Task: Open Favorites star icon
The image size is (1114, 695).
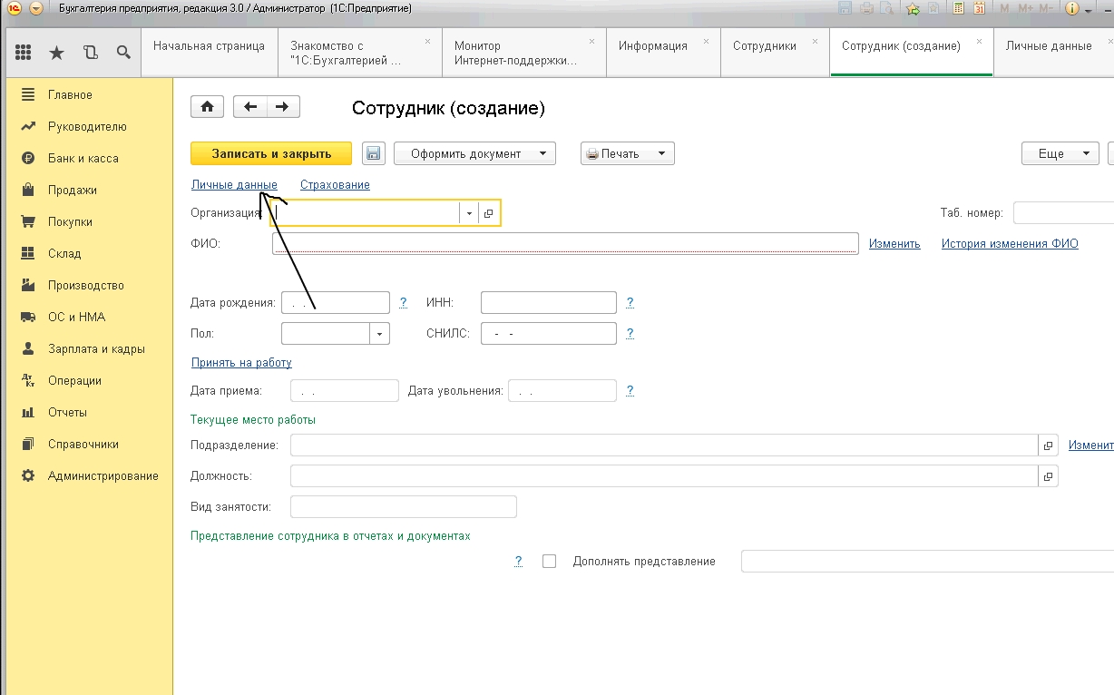Action: point(56,53)
